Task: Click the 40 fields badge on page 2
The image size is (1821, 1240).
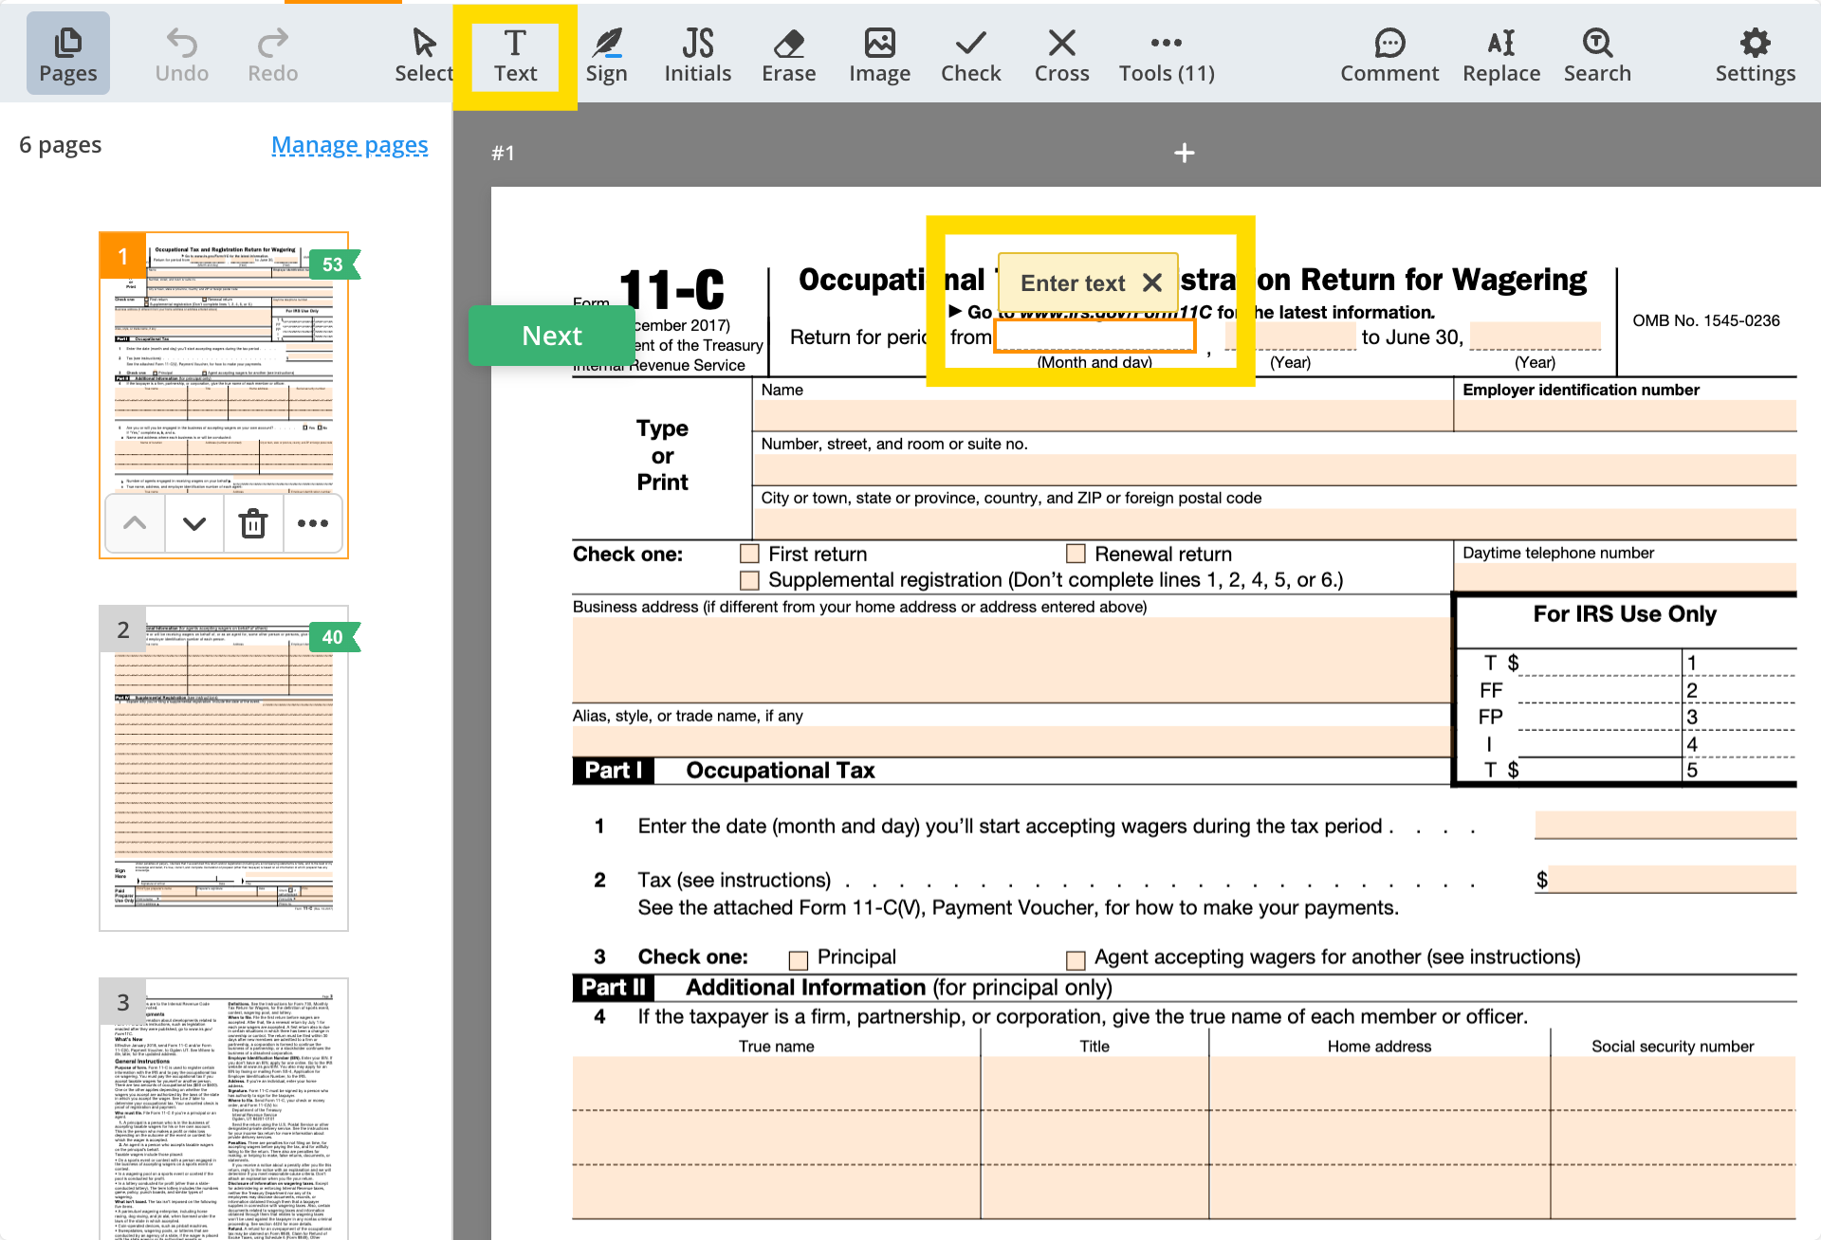Action: pyautogui.click(x=334, y=637)
